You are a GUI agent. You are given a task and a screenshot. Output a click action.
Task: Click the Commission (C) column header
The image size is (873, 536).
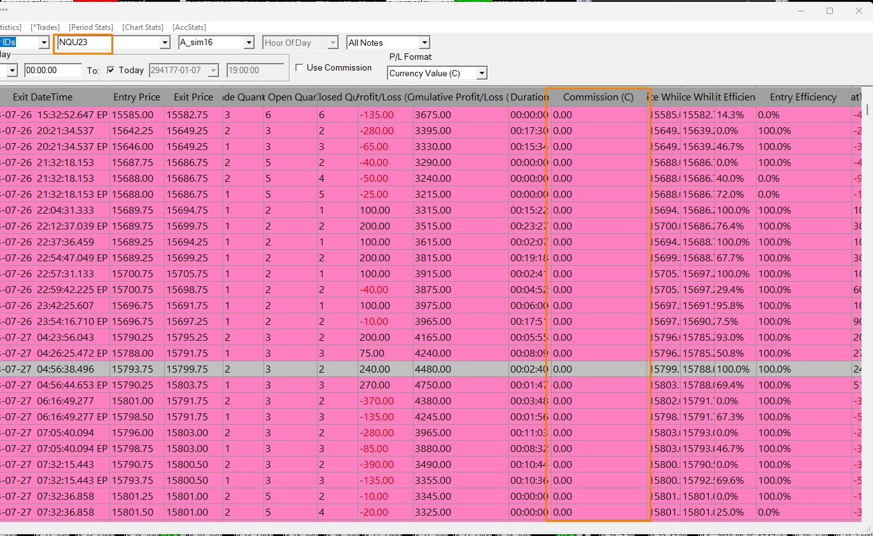pos(598,97)
